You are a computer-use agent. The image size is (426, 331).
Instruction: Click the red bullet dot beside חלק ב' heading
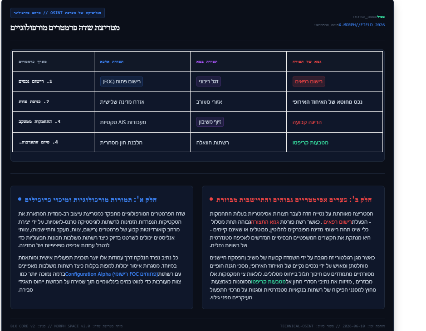click(x=211, y=199)
